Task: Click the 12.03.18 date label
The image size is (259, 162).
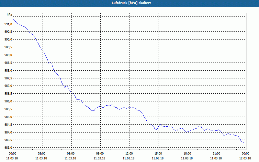Action: 245,158
